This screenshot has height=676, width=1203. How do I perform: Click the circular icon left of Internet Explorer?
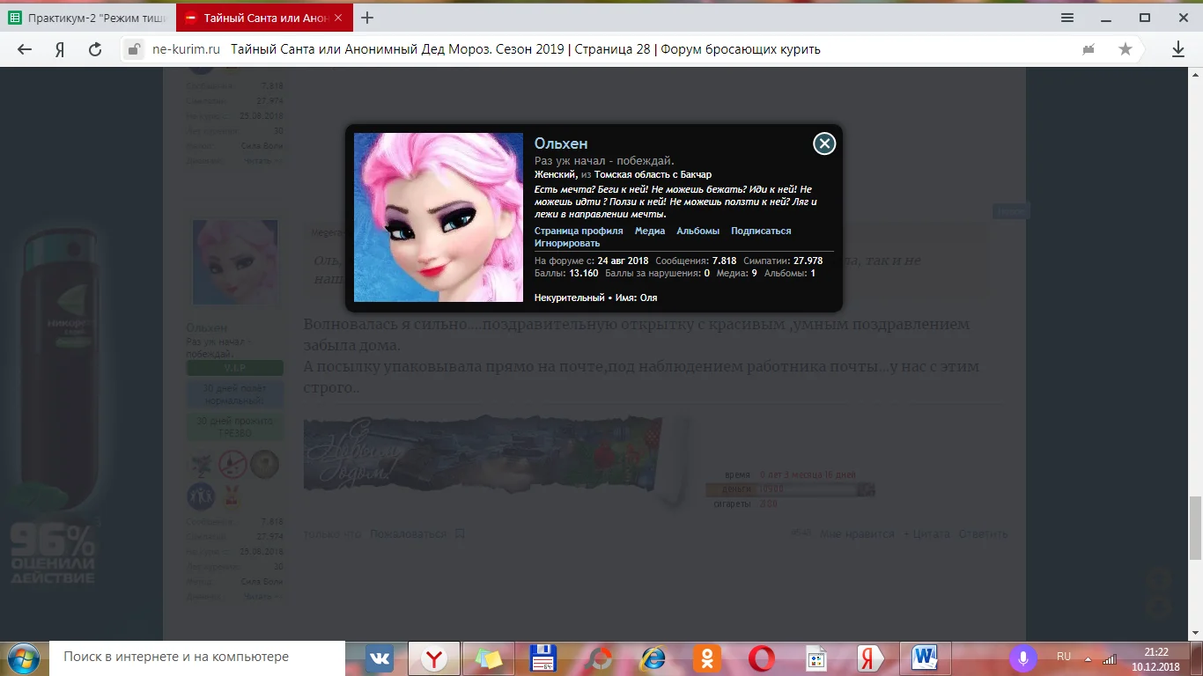point(599,658)
